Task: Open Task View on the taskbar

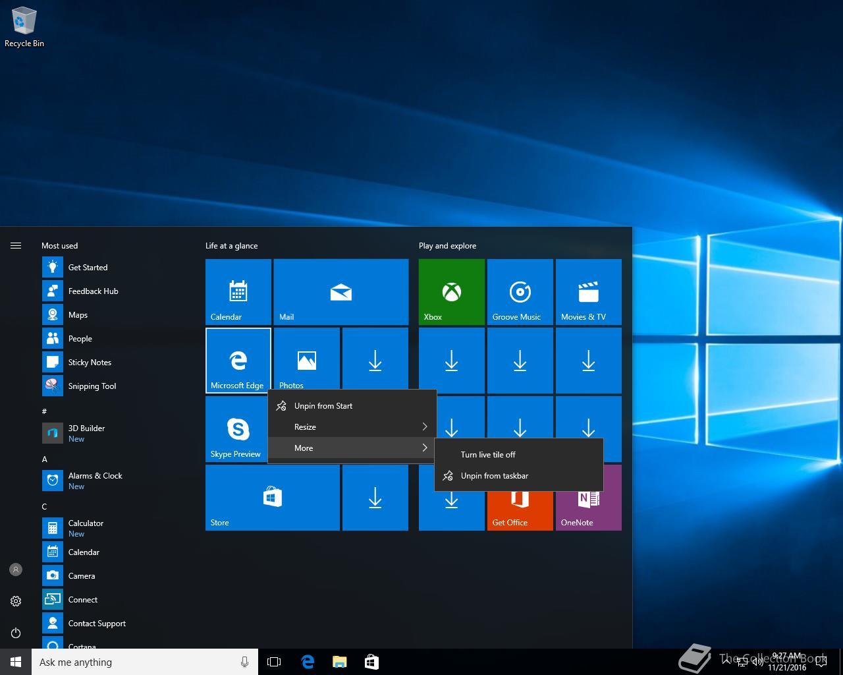Action: pyautogui.click(x=274, y=662)
